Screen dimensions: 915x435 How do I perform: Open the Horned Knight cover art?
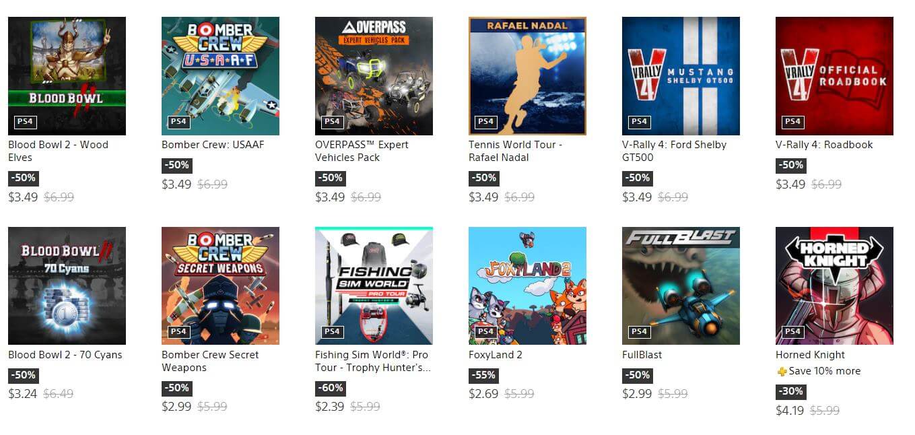tap(834, 286)
